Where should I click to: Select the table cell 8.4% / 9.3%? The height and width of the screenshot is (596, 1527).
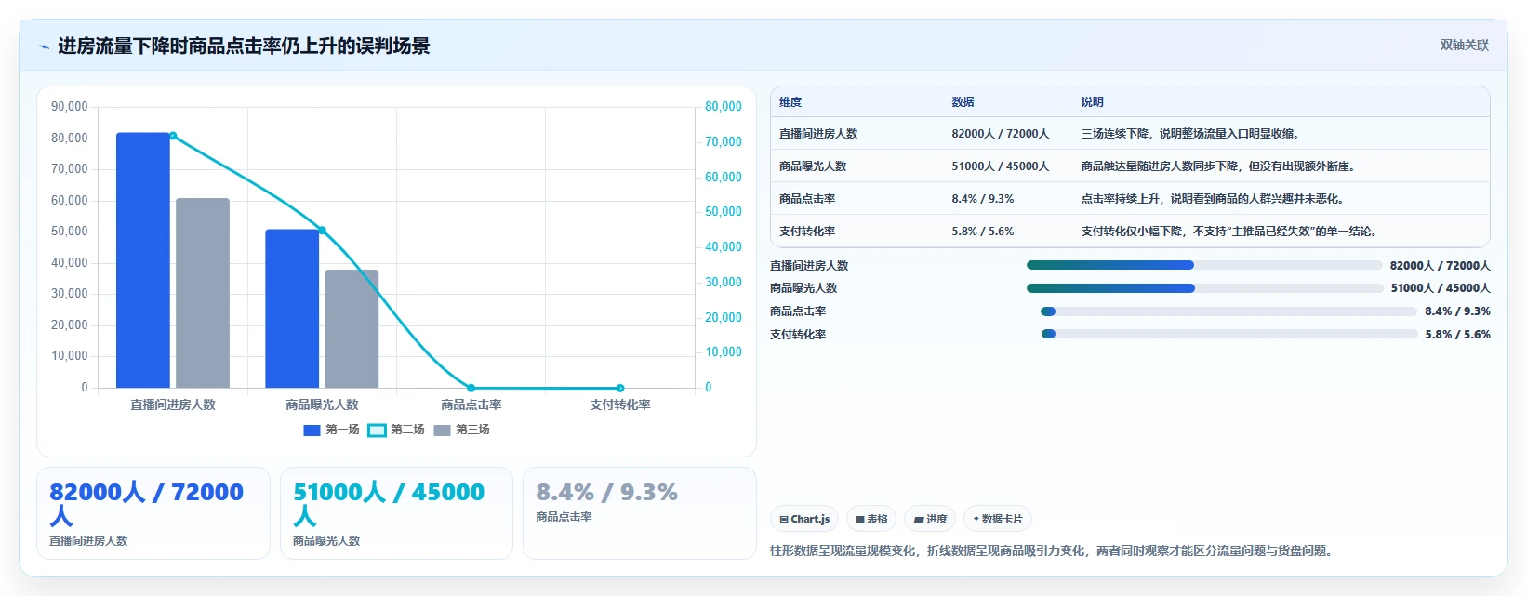coord(982,199)
